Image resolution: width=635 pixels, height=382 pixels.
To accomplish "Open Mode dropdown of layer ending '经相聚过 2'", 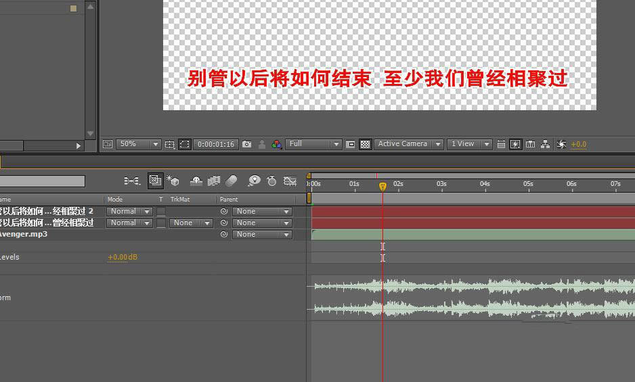I will [x=129, y=211].
